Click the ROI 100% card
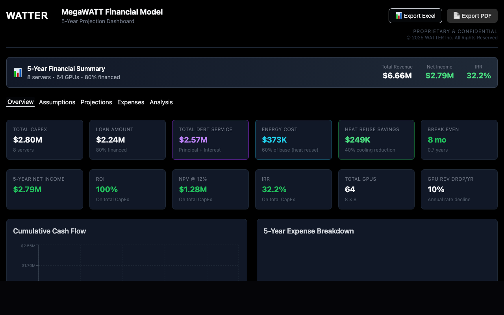The width and height of the screenshot is (504, 315). 128,189
